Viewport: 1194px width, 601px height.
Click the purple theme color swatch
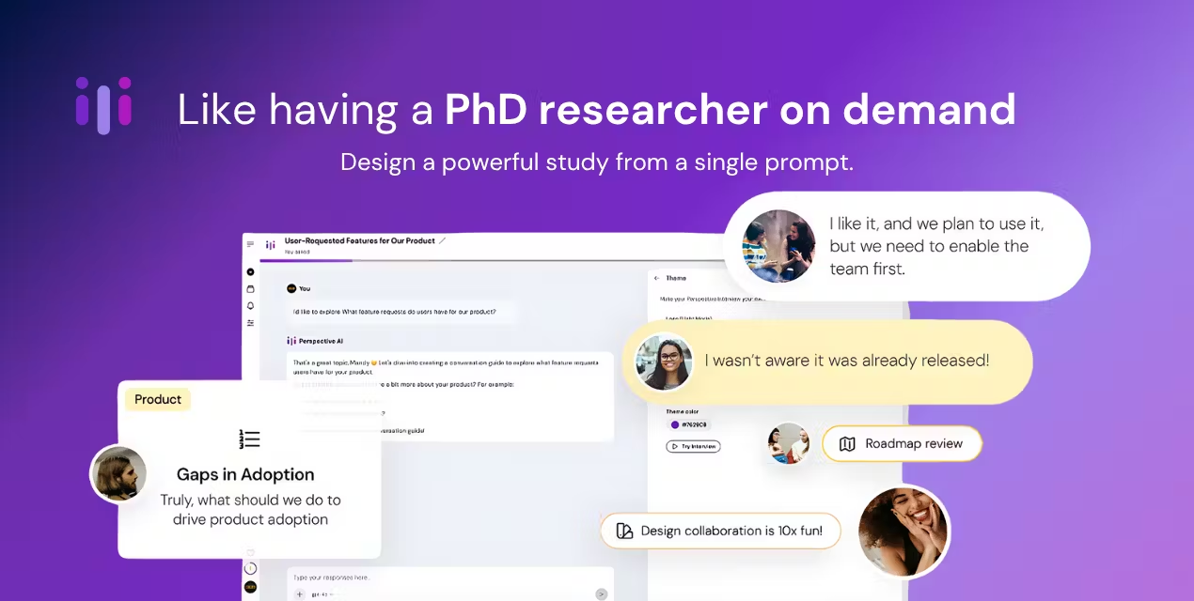coord(675,424)
